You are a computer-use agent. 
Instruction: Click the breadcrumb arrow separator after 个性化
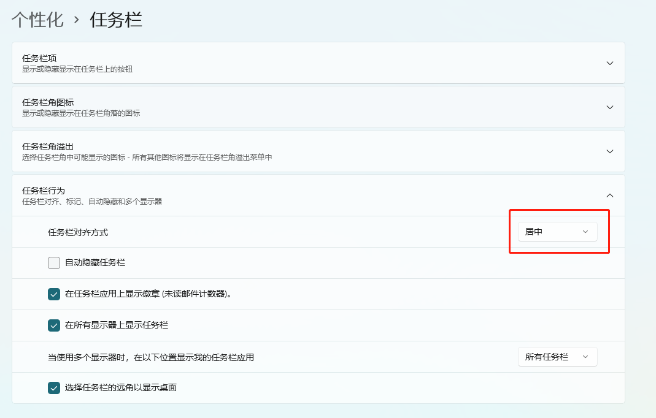click(77, 20)
